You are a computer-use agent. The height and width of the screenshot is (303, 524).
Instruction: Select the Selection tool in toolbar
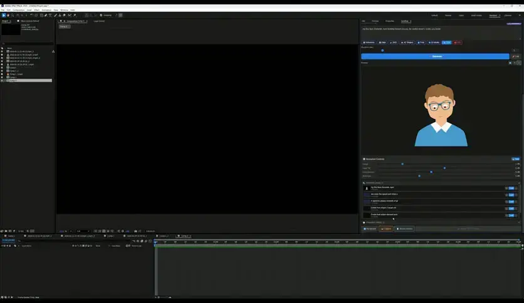(x=4, y=15)
